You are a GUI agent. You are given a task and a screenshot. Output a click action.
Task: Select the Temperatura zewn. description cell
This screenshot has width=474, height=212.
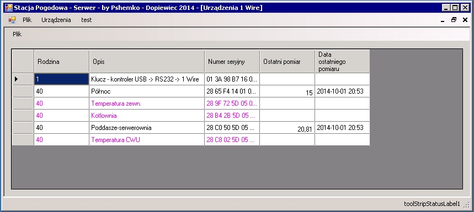tap(147, 104)
